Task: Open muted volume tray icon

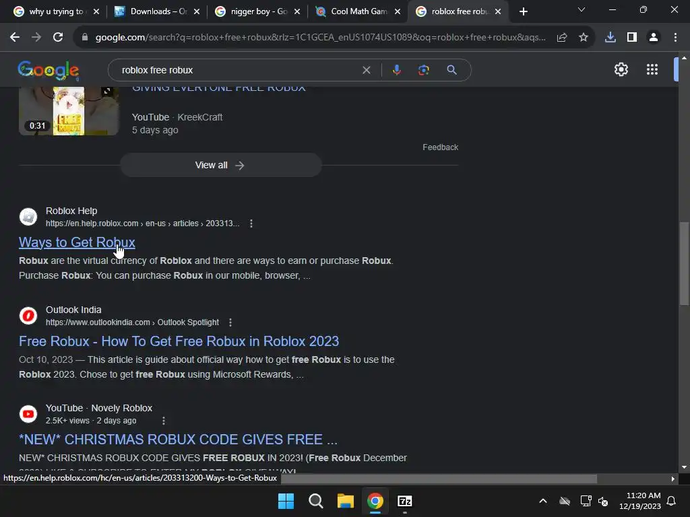Action: click(x=603, y=501)
